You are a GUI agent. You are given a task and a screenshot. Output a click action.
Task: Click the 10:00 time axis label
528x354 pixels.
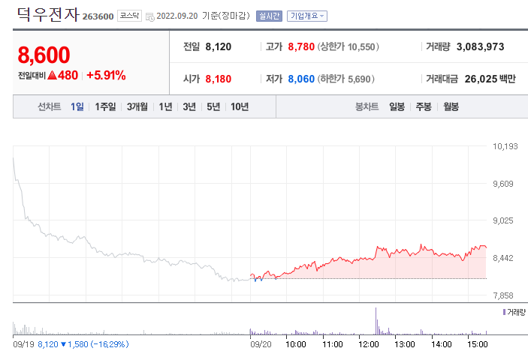[296, 344]
